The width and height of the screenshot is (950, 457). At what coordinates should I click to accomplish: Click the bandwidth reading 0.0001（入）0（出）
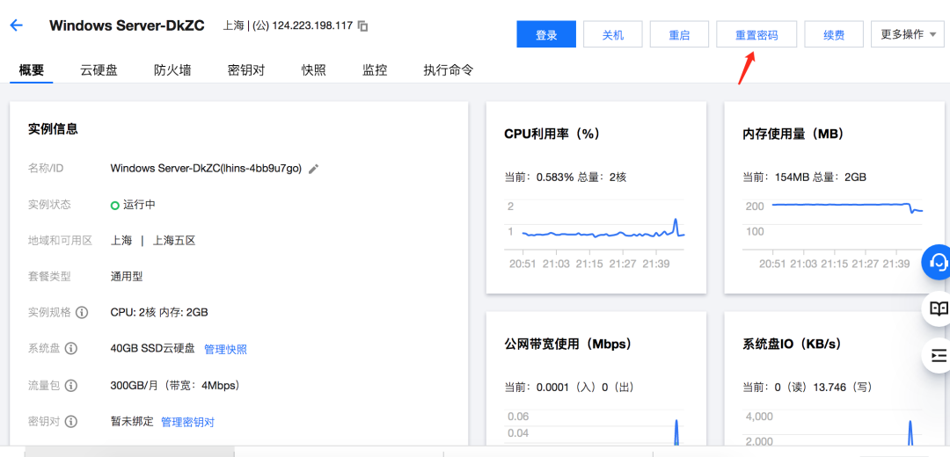pos(585,387)
